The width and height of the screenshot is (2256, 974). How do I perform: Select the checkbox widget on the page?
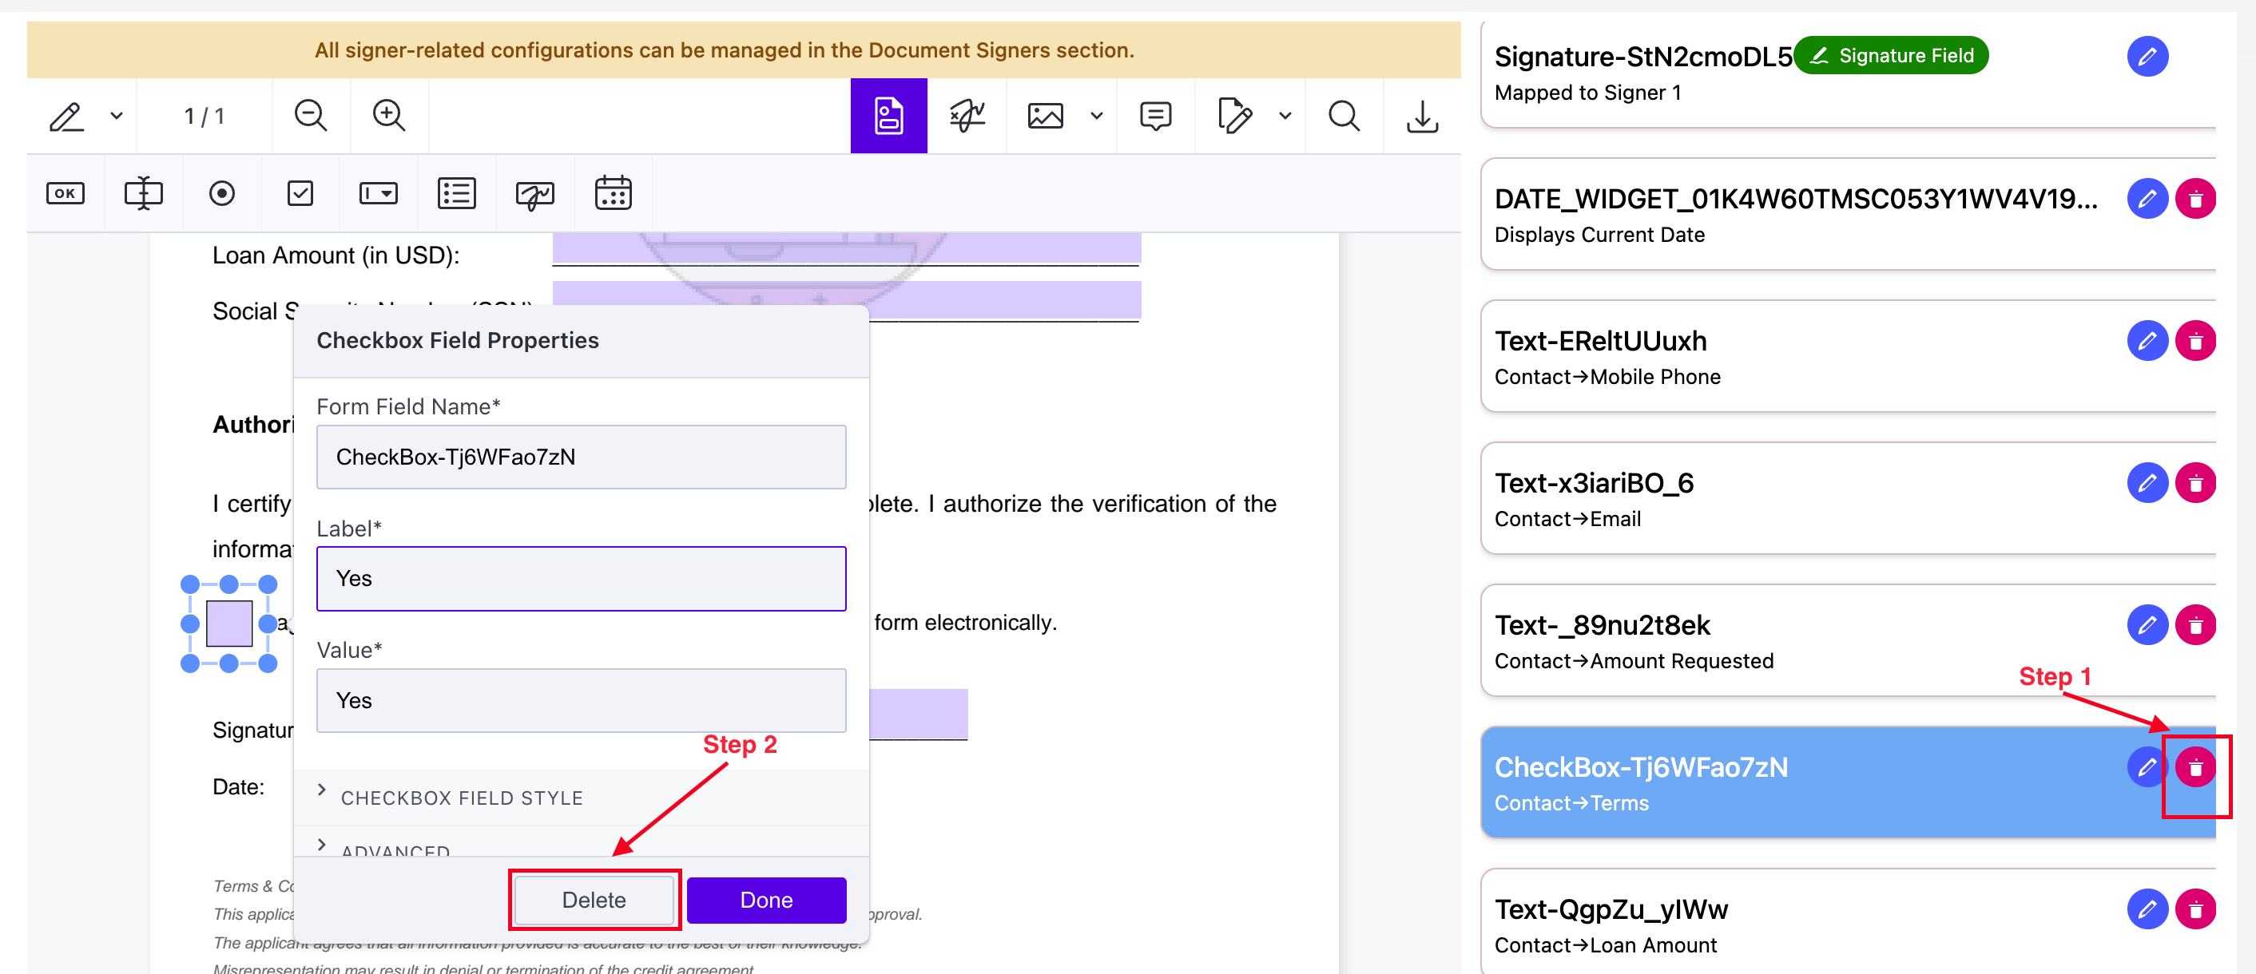[x=229, y=624]
